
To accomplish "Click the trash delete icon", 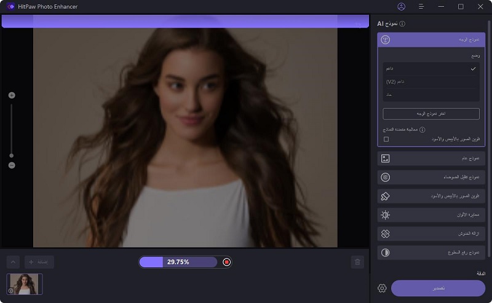I will pyautogui.click(x=357, y=262).
